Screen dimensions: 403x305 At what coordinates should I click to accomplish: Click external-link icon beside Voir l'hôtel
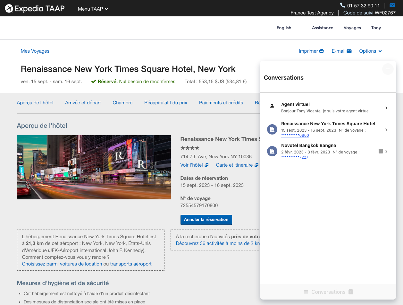[x=207, y=165]
